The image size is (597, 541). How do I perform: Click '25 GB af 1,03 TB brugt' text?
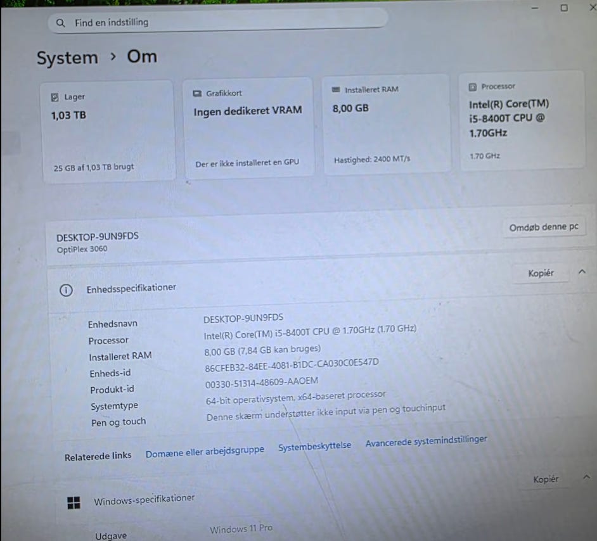coord(94,167)
